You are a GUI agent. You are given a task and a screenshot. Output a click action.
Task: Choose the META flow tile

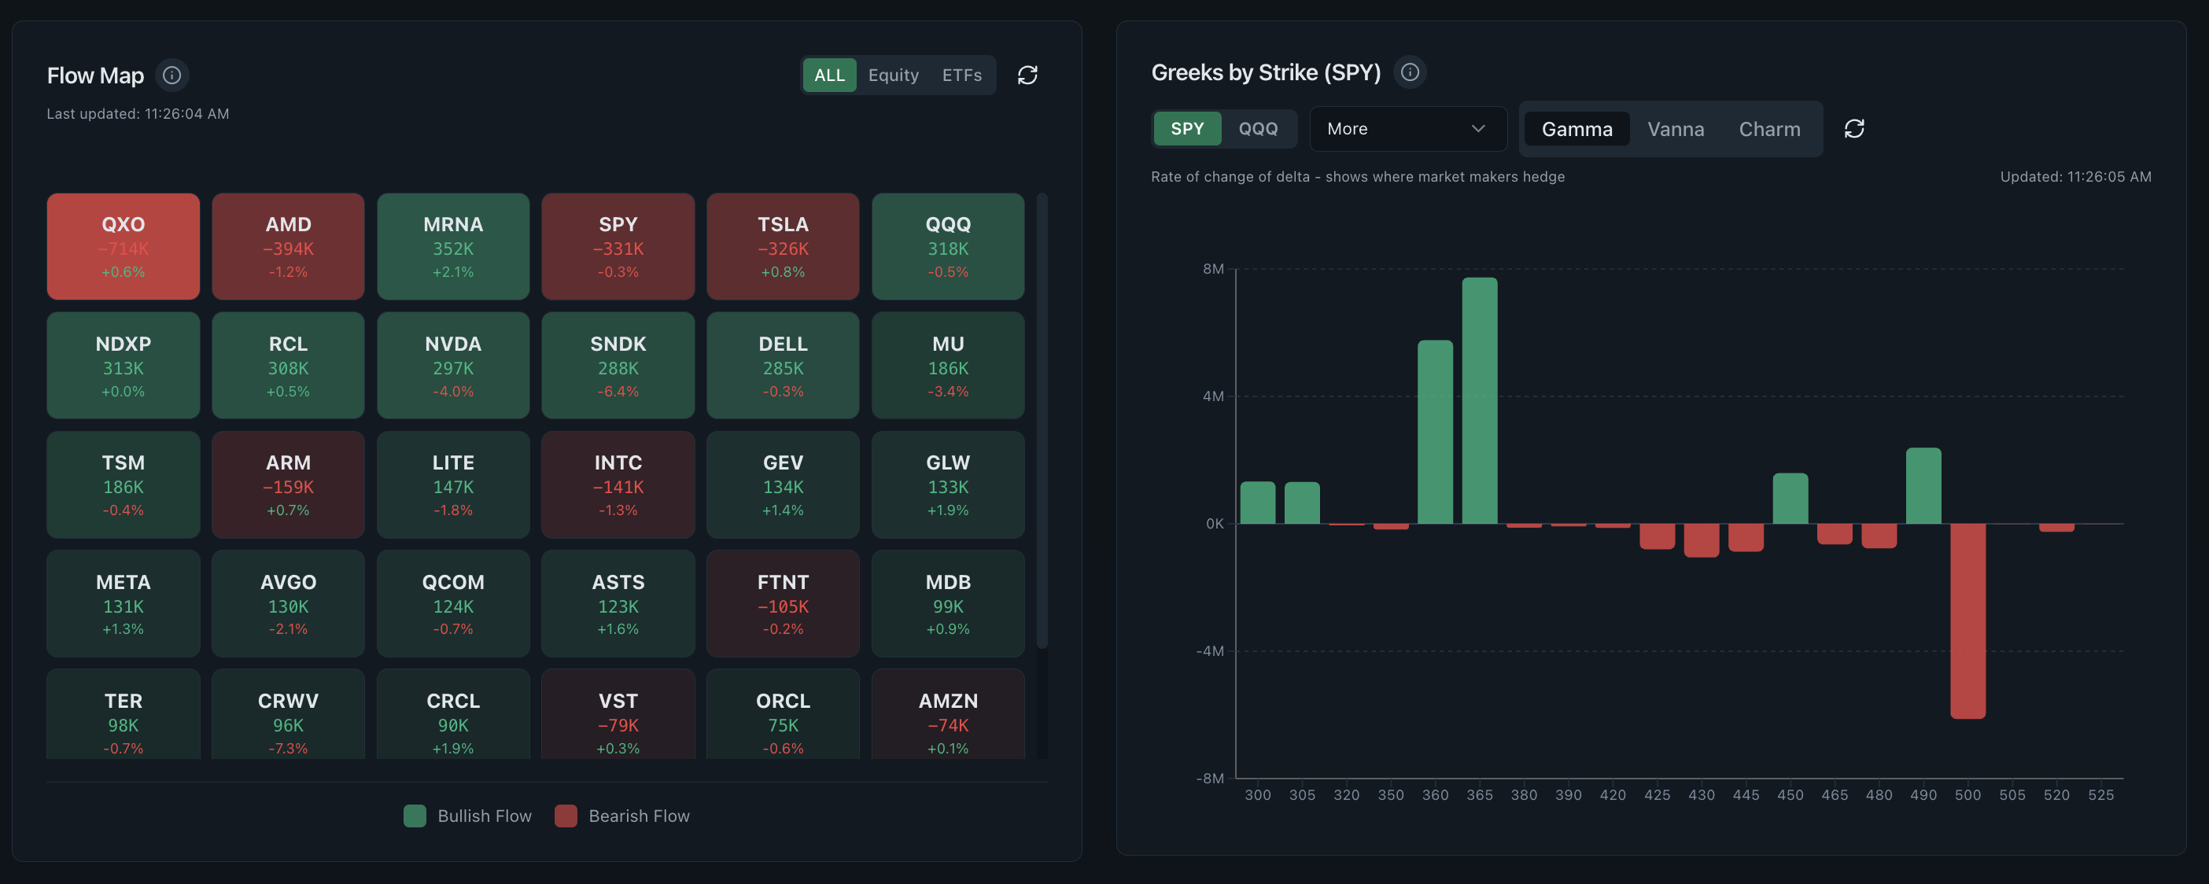[124, 604]
